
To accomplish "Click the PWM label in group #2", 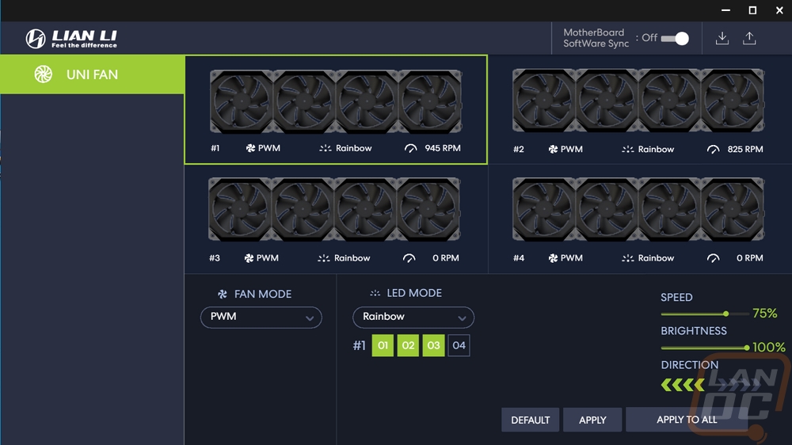I will [571, 149].
